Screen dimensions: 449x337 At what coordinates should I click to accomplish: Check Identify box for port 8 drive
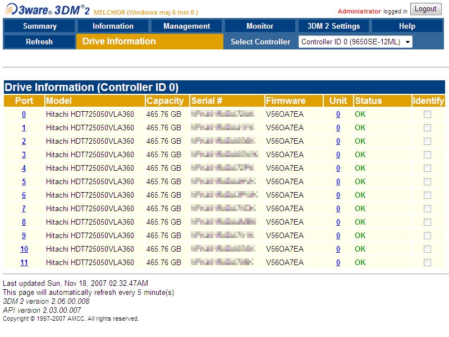[x=427, y=222]
